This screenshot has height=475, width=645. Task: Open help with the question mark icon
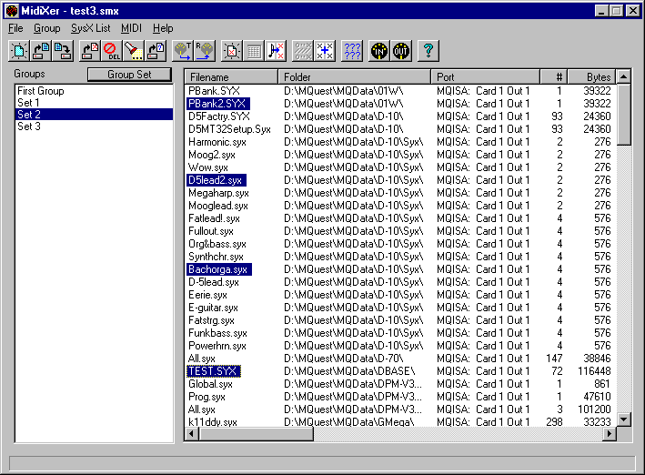[428, 51]
